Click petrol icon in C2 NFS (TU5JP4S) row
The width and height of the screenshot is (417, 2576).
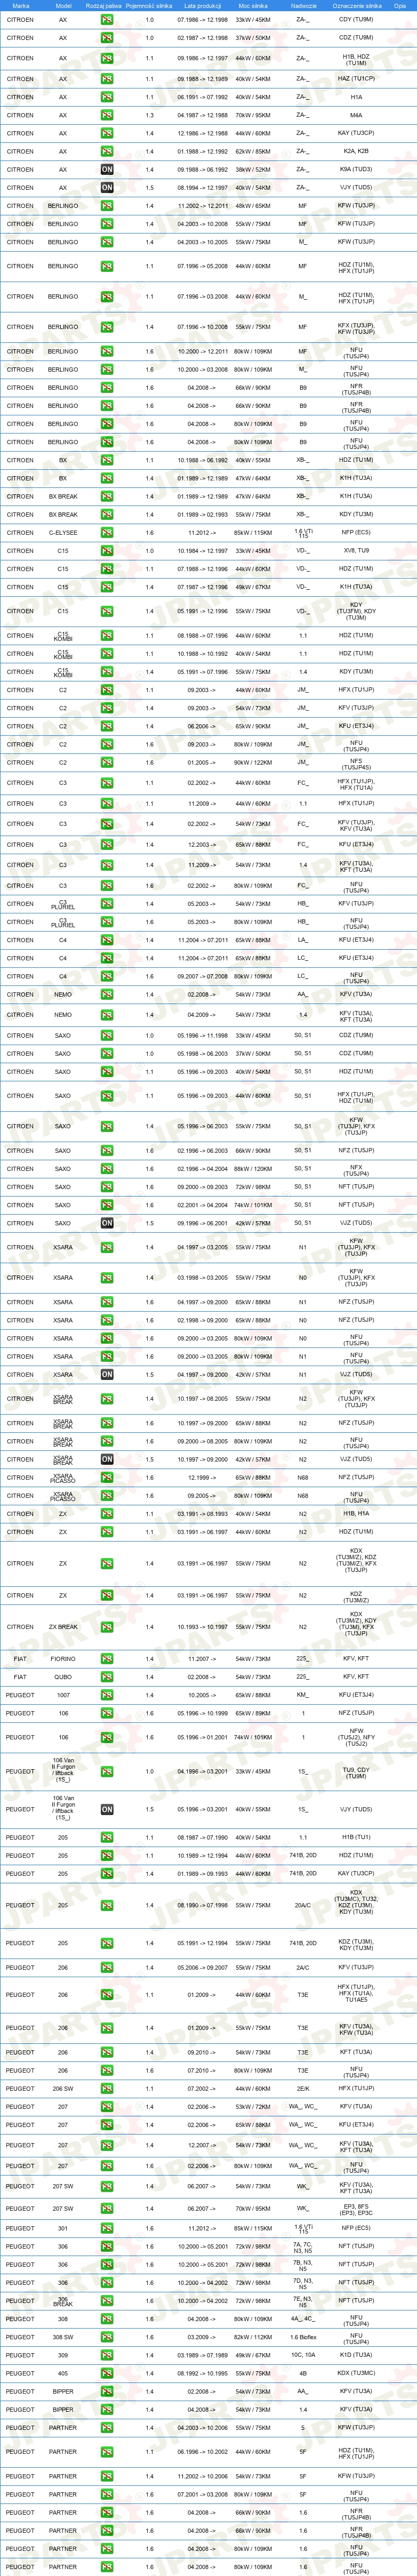[x=107, y=763]
